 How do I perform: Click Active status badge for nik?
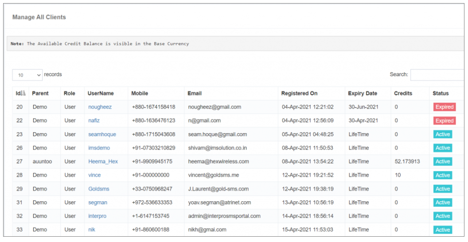click(x=443, y=230)
